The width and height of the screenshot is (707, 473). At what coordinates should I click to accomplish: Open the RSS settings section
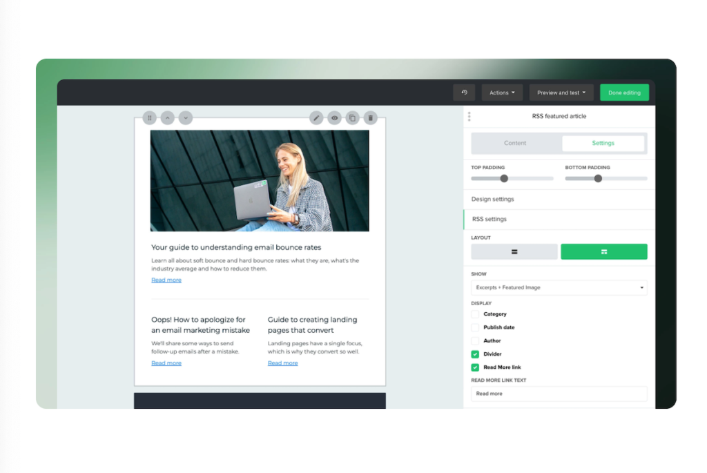[559, 219]
